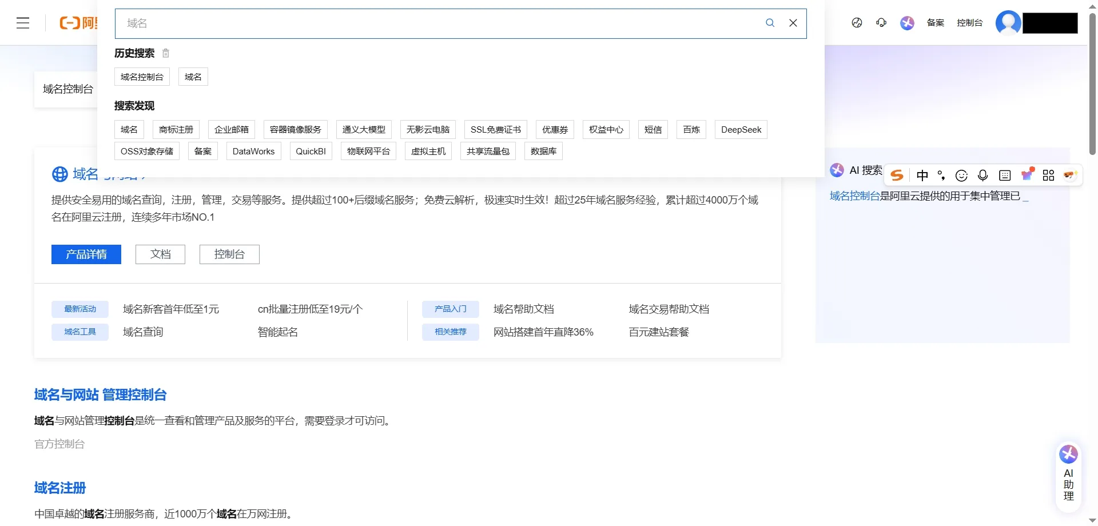1098x526 pixels.
Task: Select the 产品详情 tab
Action: [x=86, y=254]
